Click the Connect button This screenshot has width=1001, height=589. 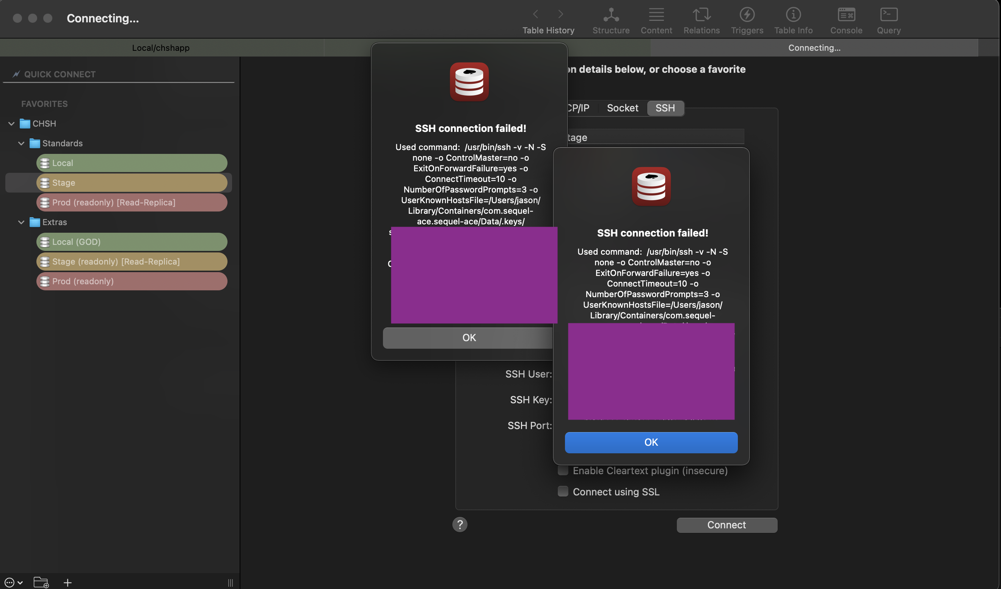click(x=727, y=525)
